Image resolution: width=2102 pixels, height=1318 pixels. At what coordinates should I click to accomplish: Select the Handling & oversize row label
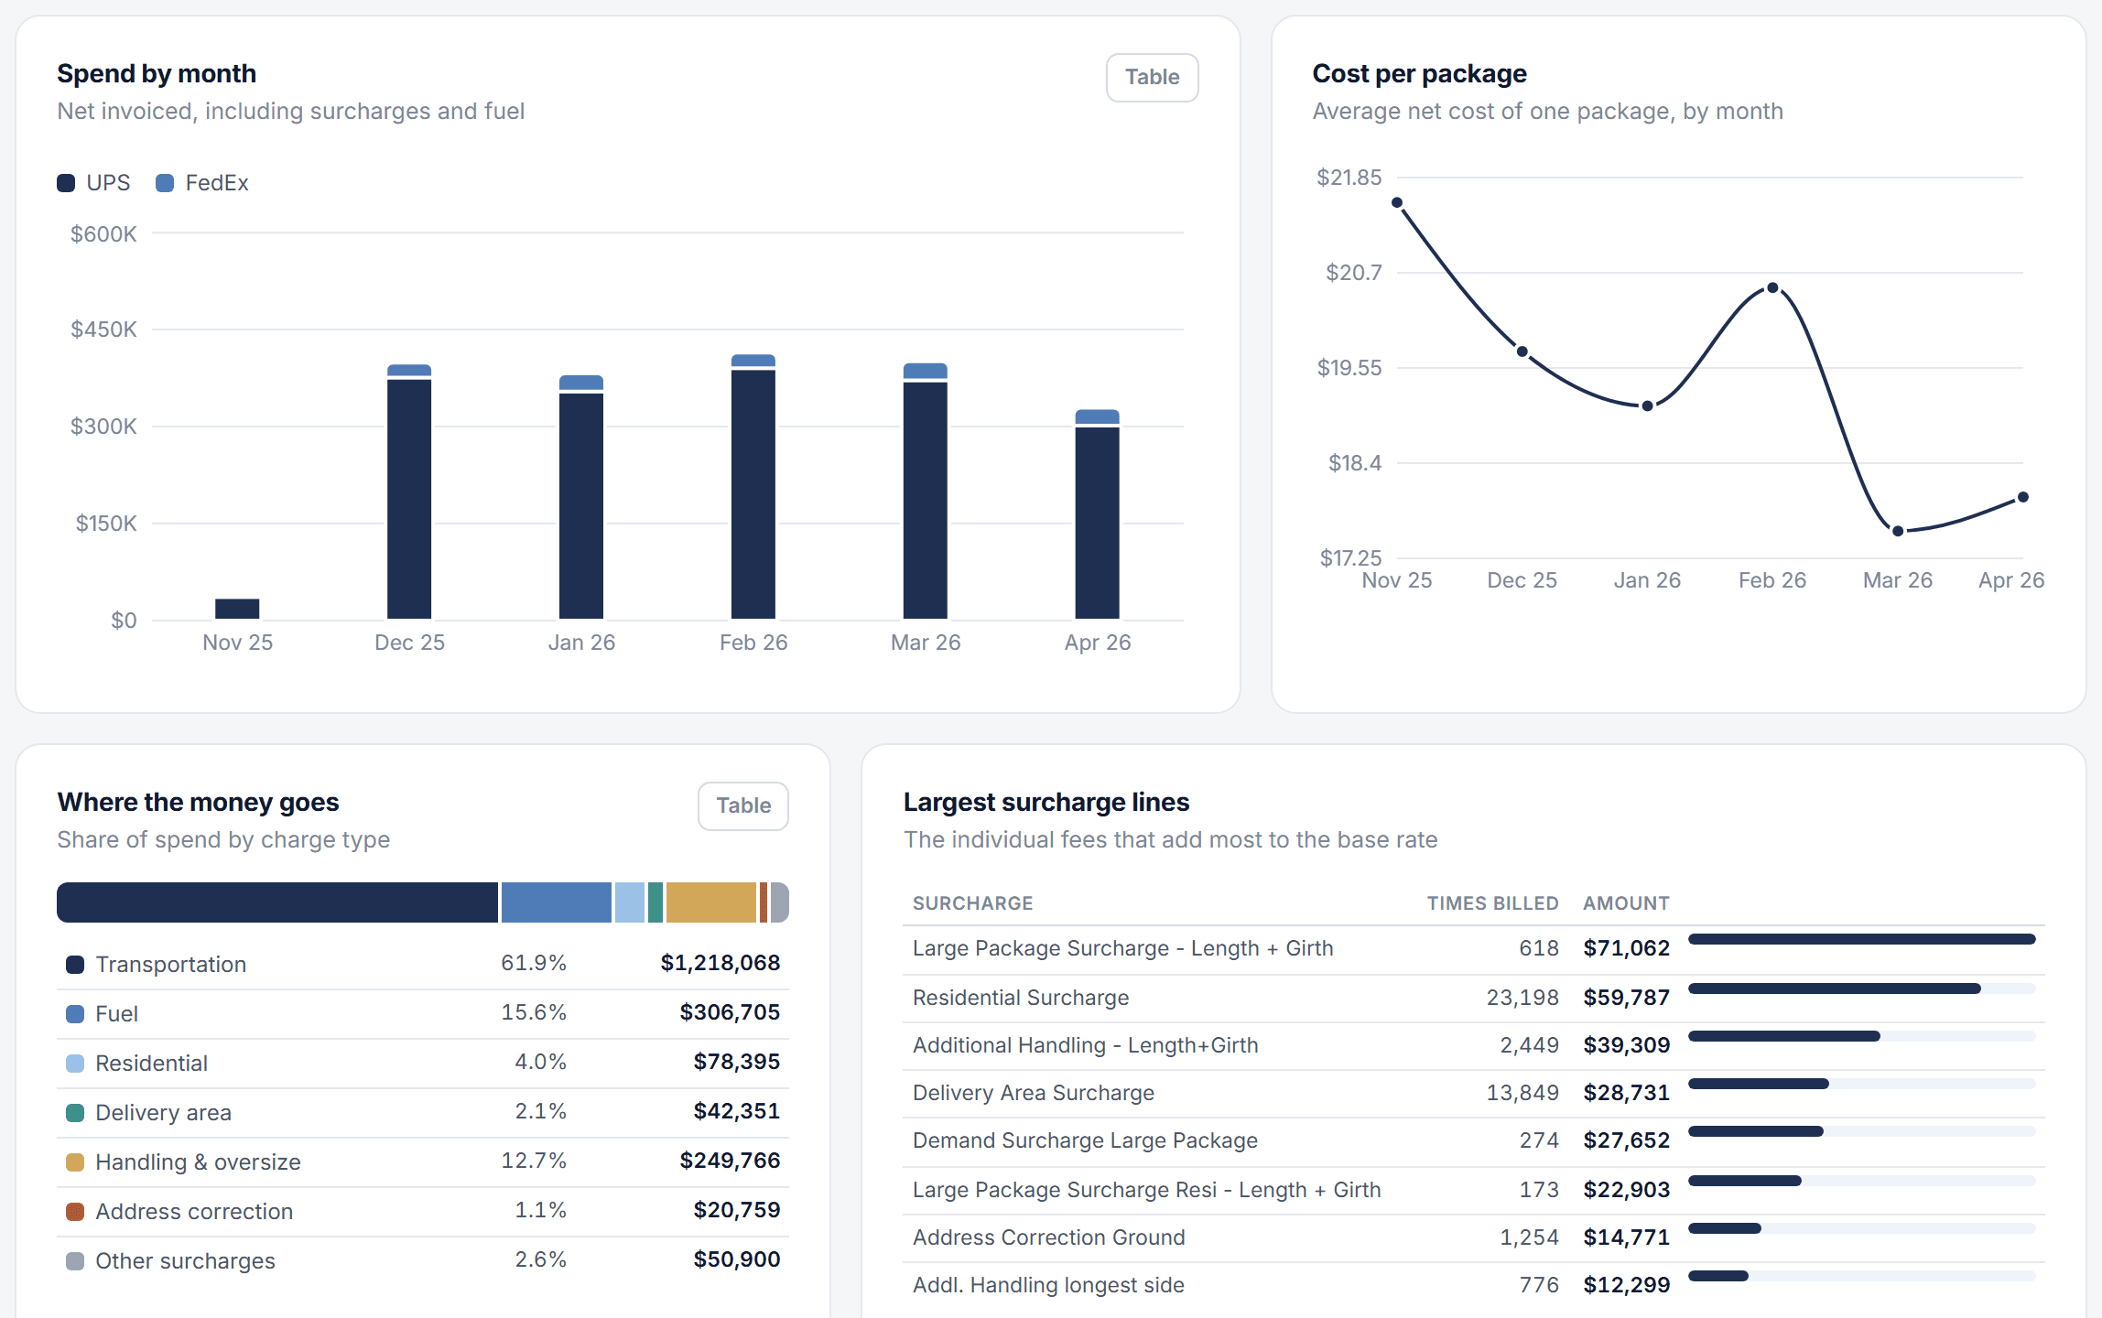199,1162
